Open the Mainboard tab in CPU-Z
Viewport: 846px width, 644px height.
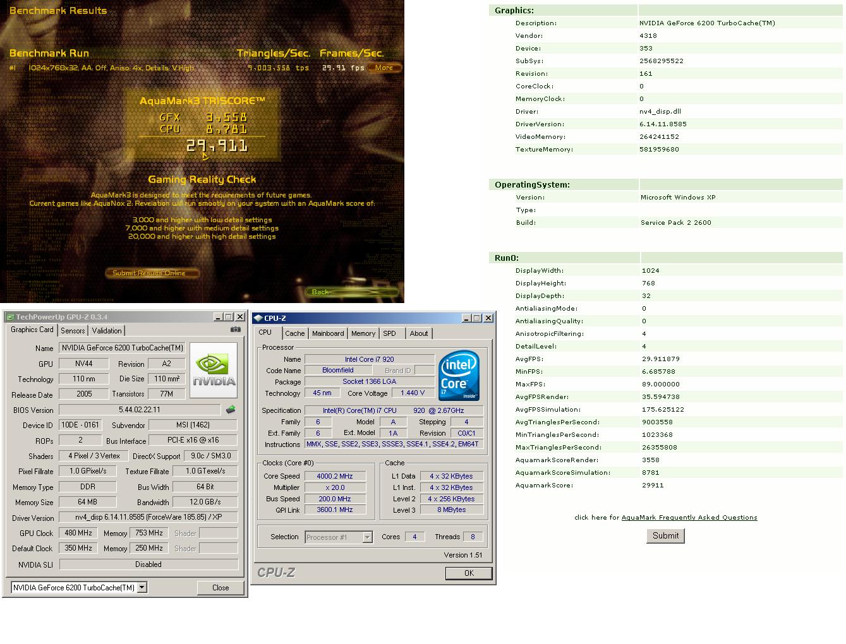pyautogui.click(x=328, y=333)
